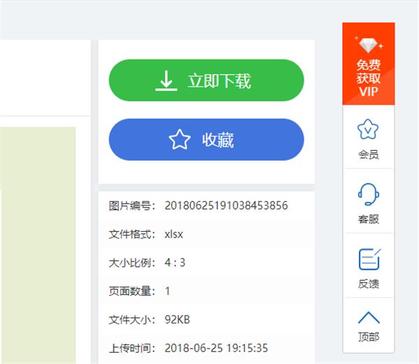Screen dimensions: 419x364
Task: Open the 会员 member star icon
Action: 368,129
